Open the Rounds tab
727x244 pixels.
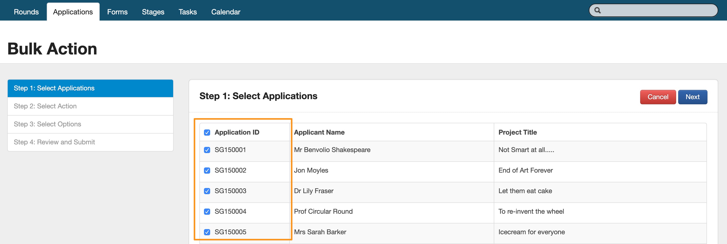tap(26, 12)
